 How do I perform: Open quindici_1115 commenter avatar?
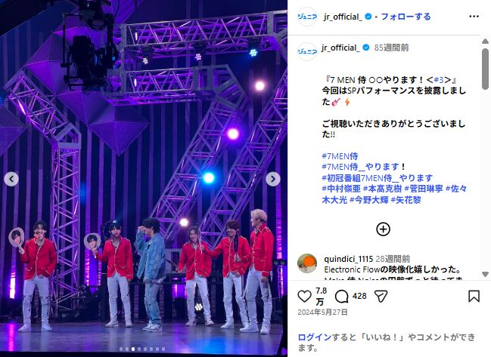307,263
